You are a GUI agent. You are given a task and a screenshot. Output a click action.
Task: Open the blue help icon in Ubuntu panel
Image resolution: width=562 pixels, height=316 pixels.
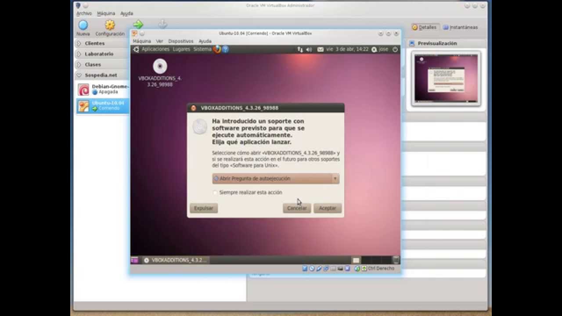click(x=225, y=49)
